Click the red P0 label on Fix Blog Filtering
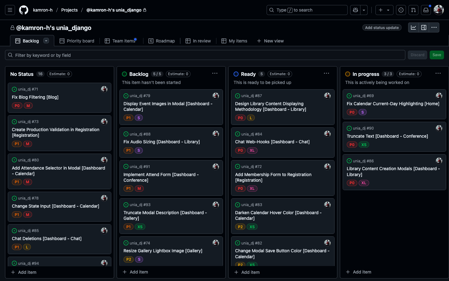 pyautogui.click(x=17, y=106)
